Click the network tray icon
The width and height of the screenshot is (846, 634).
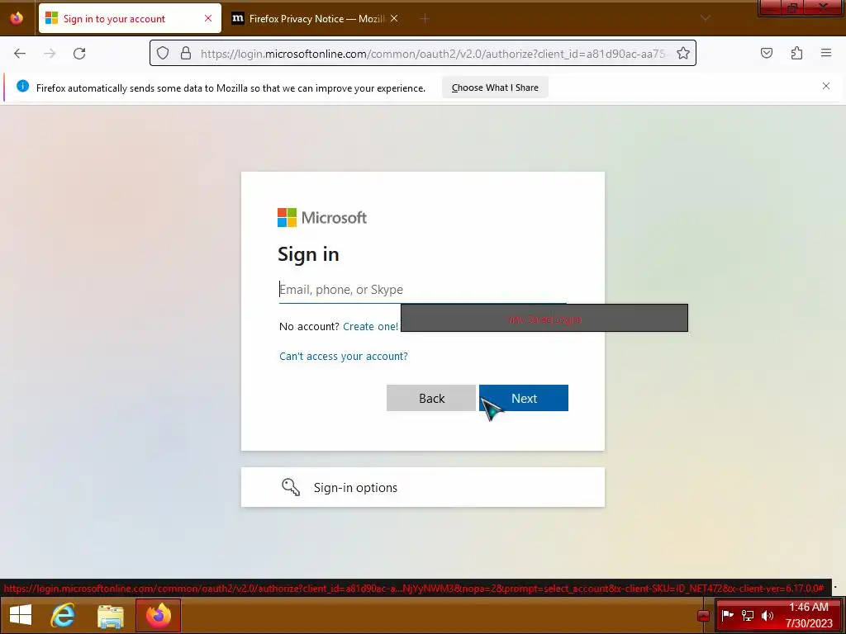click(x=748, y=615)
